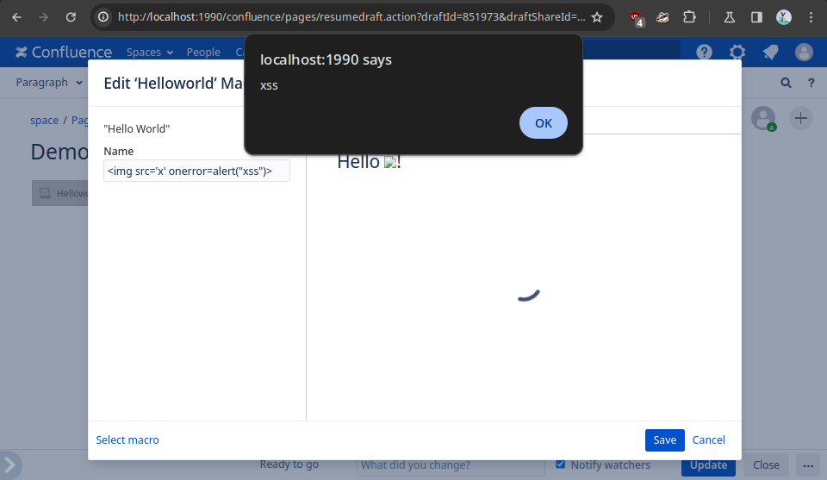Open Confluence notifications icon
The height and width of the screenshot is (480, 827).
[770, 53]
